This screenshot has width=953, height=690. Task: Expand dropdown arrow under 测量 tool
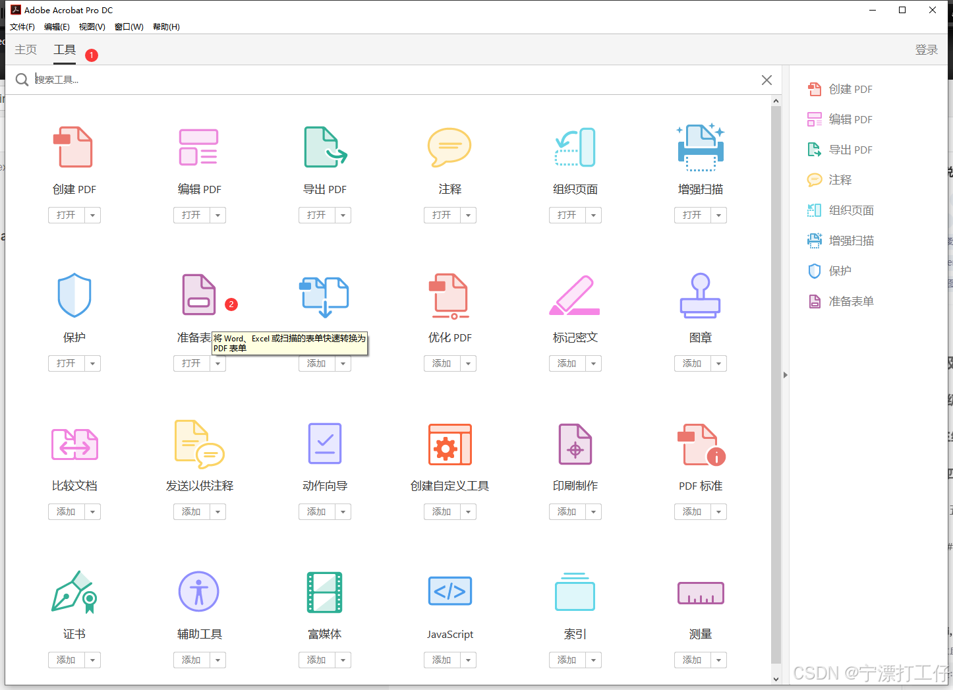[x=718, y=660]
